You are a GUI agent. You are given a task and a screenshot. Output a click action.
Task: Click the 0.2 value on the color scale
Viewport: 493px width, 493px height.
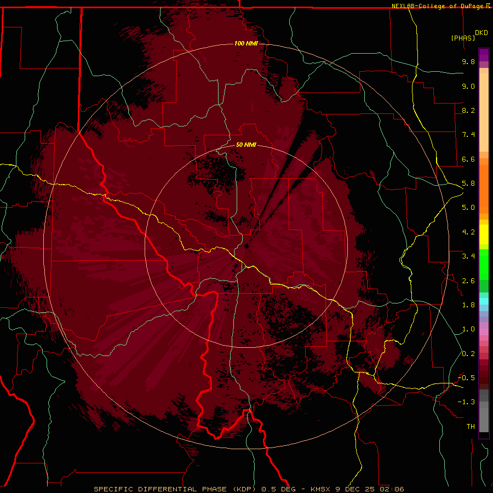(x=468, y=354)
